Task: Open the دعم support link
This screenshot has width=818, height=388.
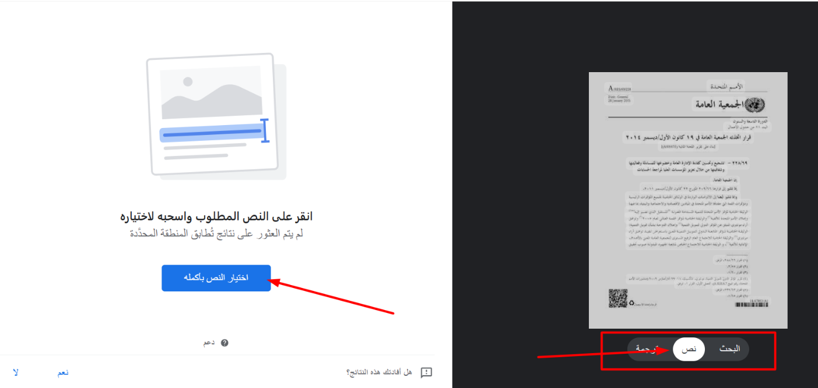Action: 209,343
